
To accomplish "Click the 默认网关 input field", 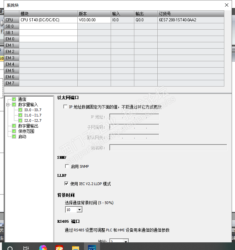I will coord(134,137).
